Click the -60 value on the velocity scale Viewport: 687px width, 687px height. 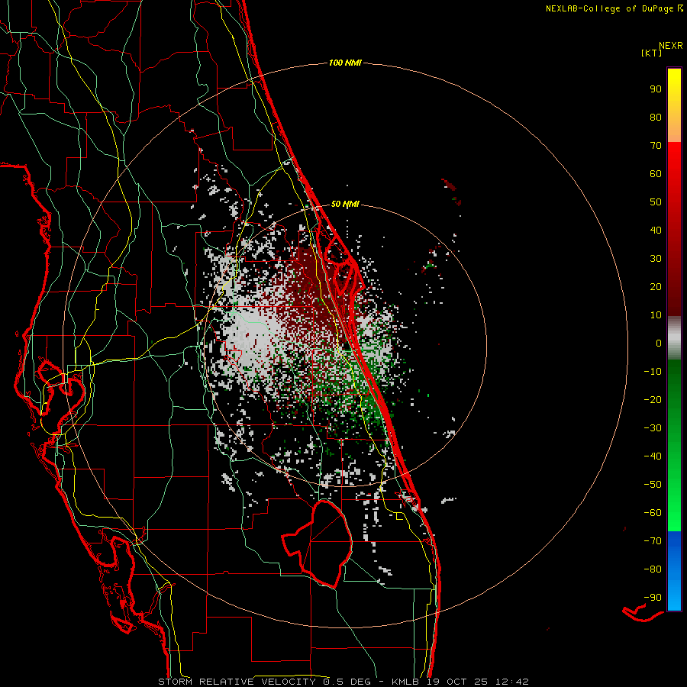pyautogui.click(x=653, y=513)
